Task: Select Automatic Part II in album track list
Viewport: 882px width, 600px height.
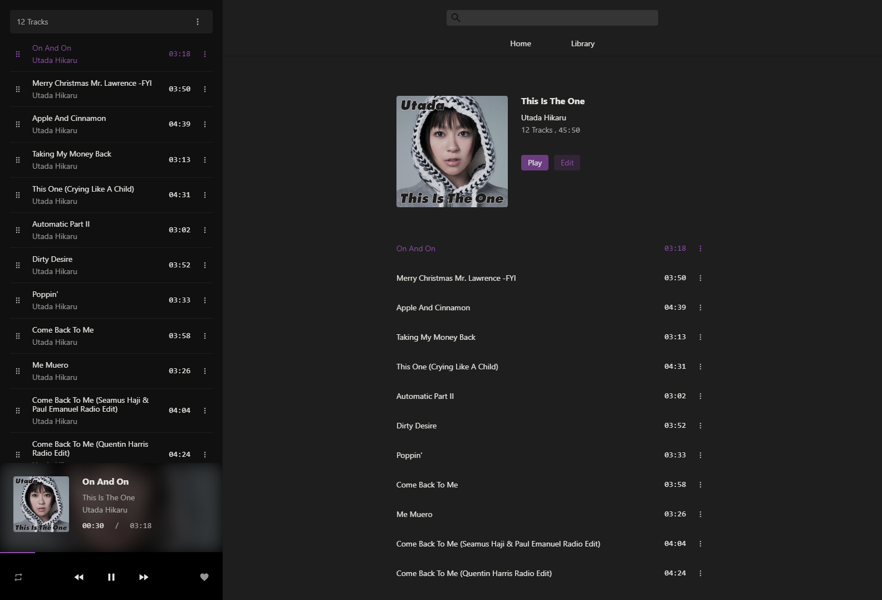Action: [x=425, y=396]
